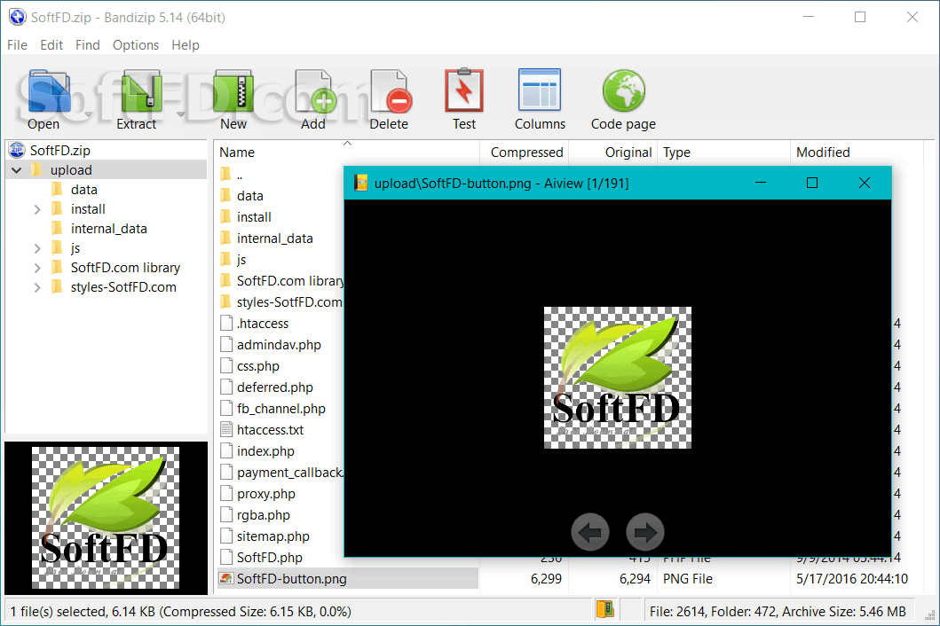Click the SoftFD image in Aiview

click(618, 378)
